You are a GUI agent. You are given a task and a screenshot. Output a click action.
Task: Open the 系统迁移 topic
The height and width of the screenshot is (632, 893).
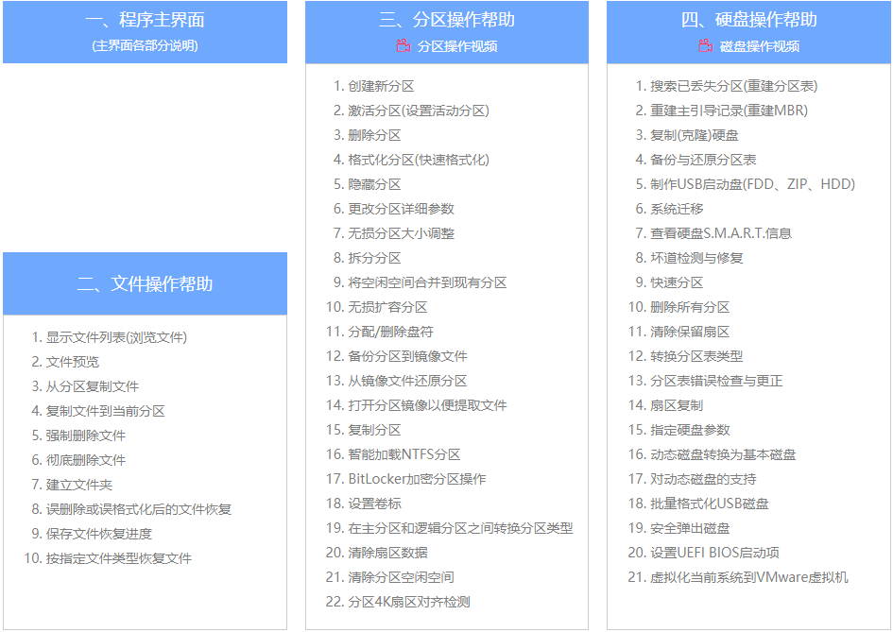tap(678, 209)
